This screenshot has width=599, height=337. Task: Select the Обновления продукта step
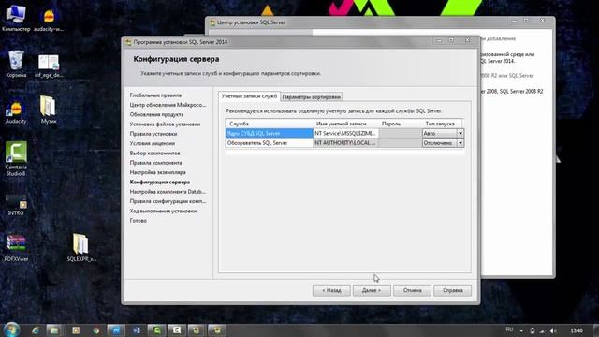pyautogui.click(x=156, y=114)
